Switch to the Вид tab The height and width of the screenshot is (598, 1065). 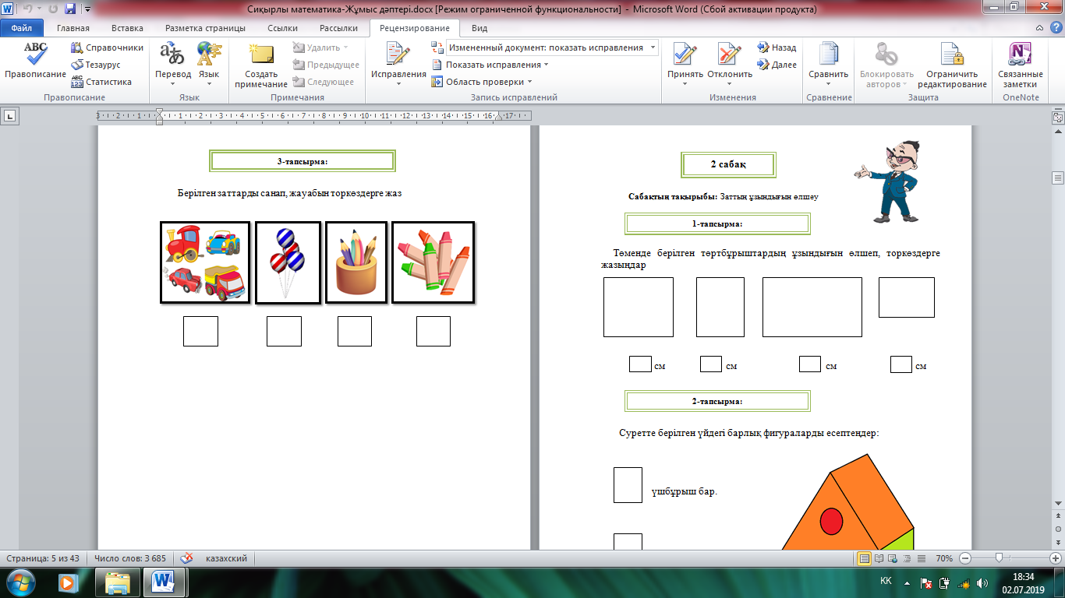[x=479, y=28]
